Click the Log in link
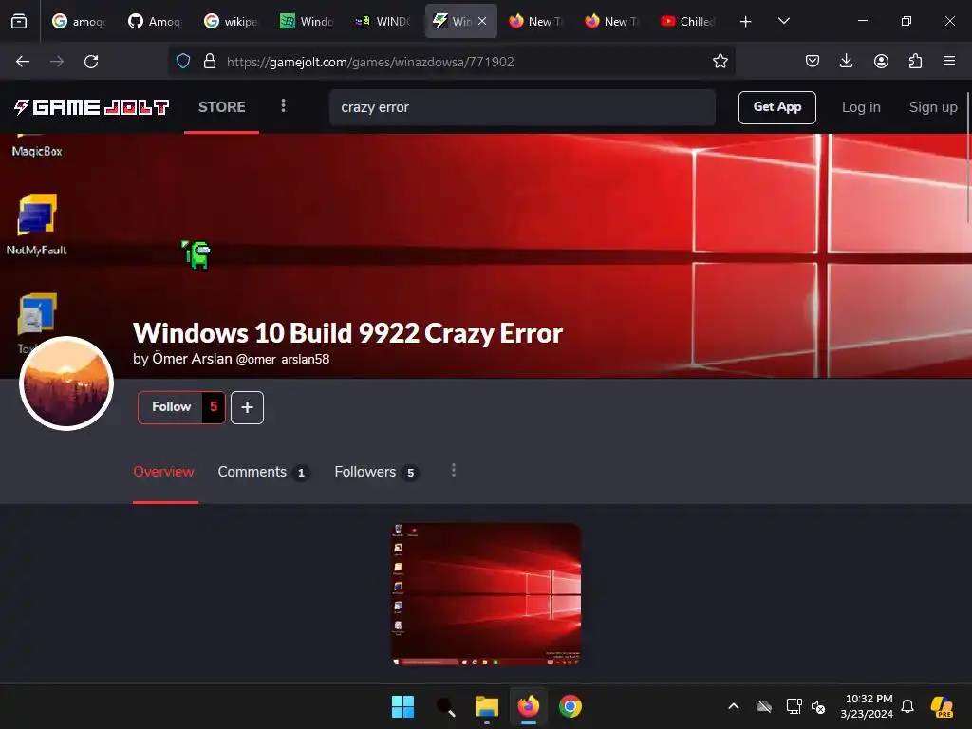Screen dimensions: 972x729 (861, 107)
